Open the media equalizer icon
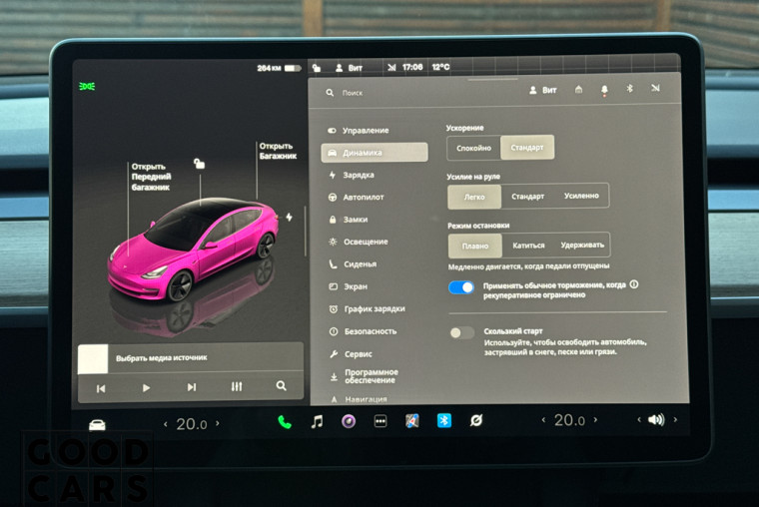The width and height of the screenshot is (759, 507). [x=237, y=386]
